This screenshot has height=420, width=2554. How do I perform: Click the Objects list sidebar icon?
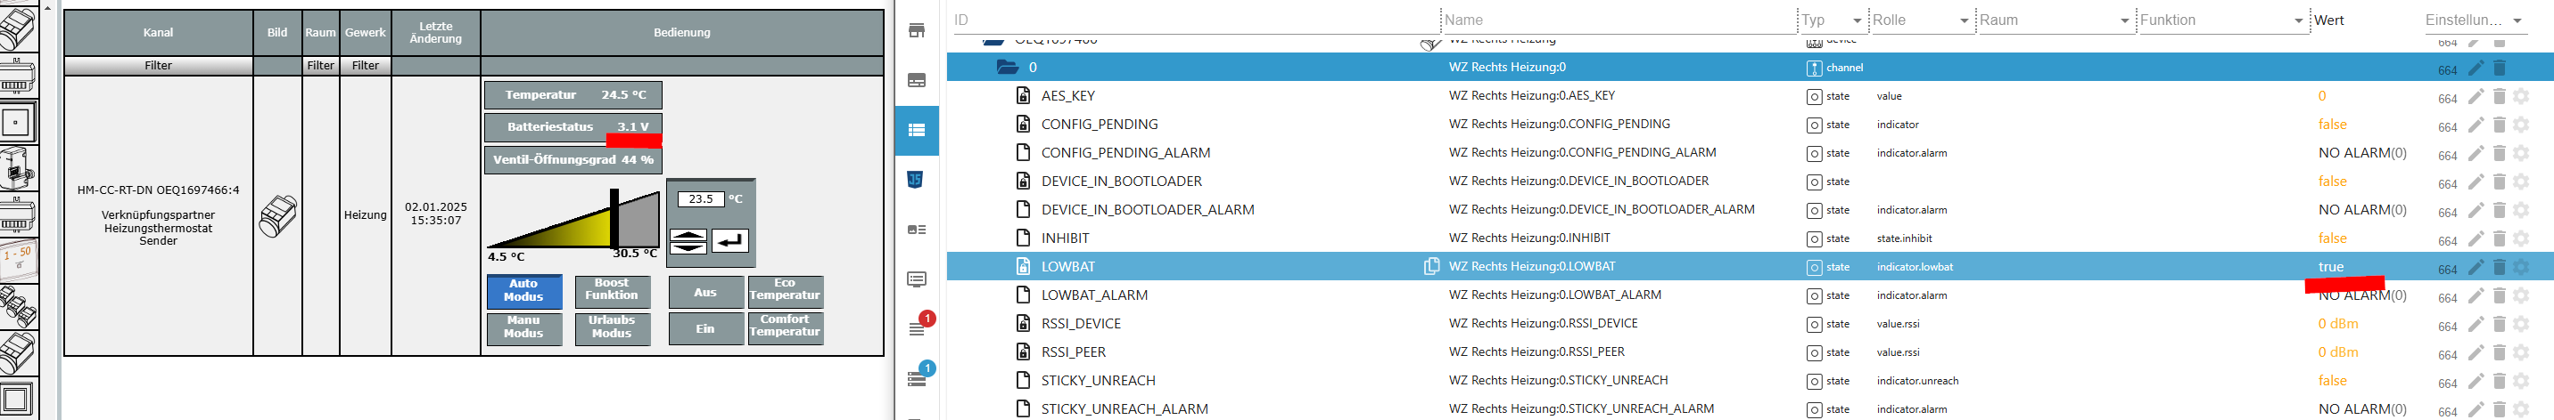[916, 131]
